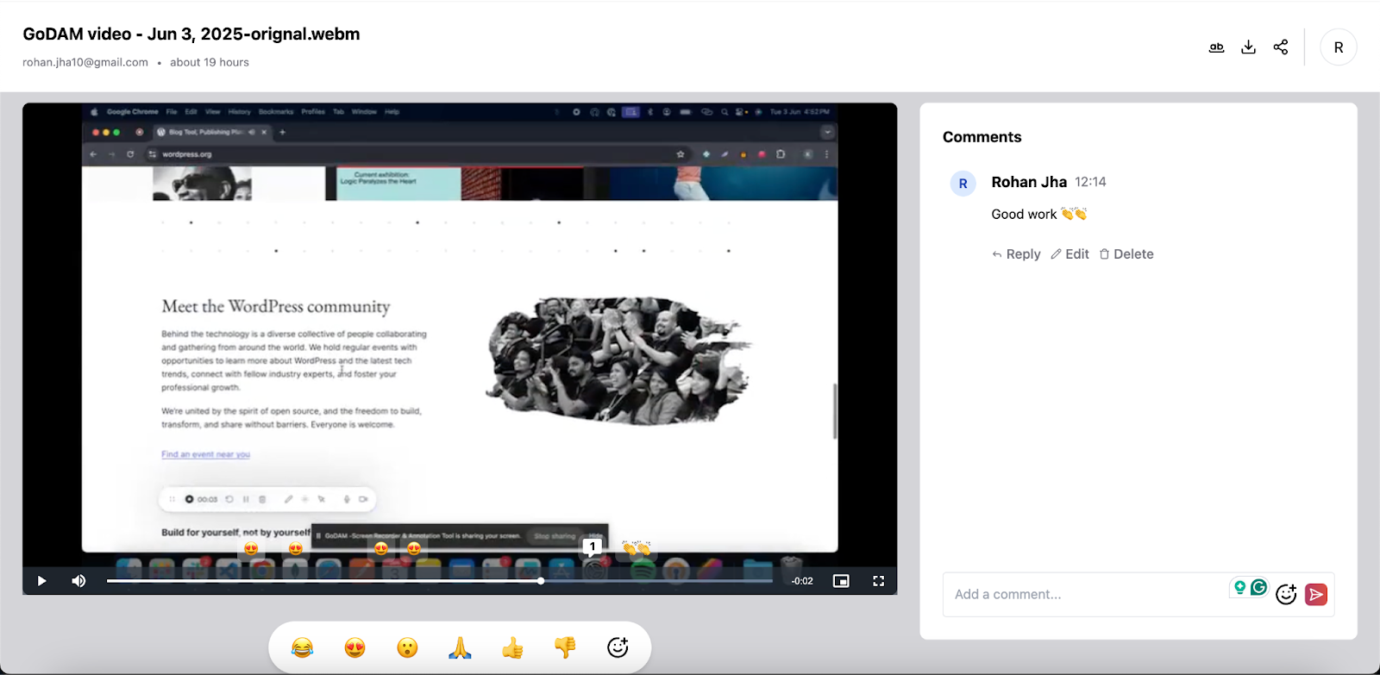Viewport: 1380px width, 675px height.
Task: Toggle picture-in-picture mode
Action: 841,581
